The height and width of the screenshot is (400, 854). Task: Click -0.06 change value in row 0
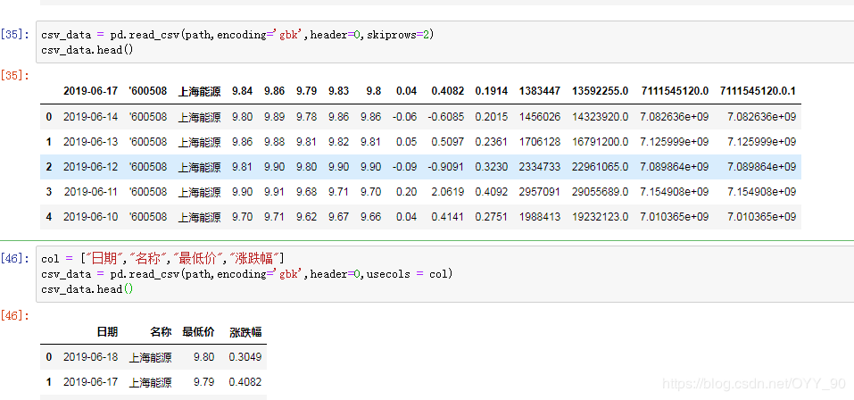point(404,117)
